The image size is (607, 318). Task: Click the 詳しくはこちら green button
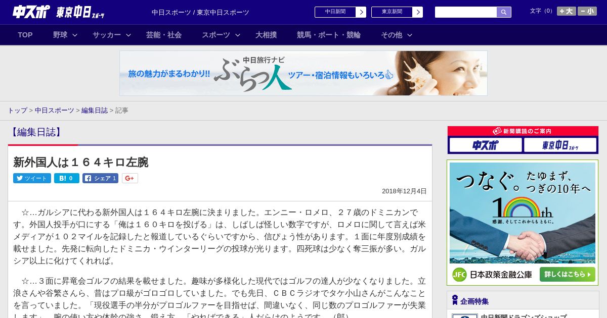[x=567, y=275]
